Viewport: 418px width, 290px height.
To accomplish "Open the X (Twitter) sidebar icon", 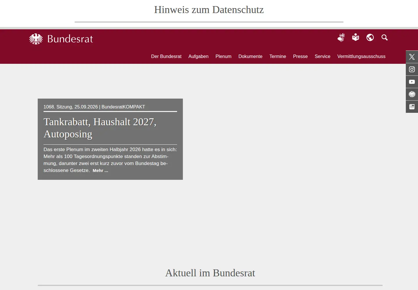I will pyautogui.click(x=412, y=57).
